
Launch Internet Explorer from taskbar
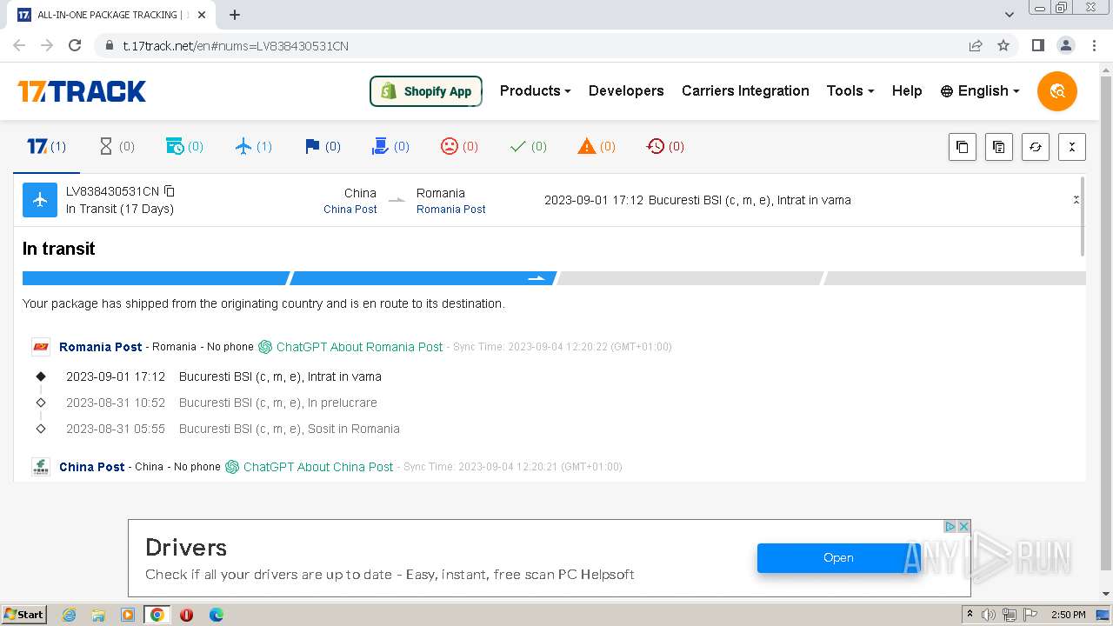[70, 615]
